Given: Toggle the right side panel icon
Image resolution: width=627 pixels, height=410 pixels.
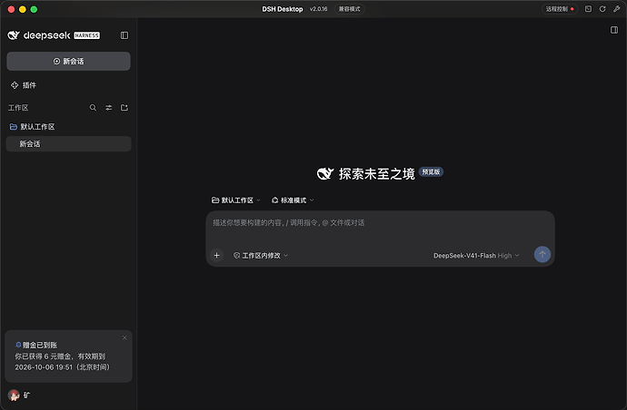Looking at the screenshot, I should [x=614, y=30].
